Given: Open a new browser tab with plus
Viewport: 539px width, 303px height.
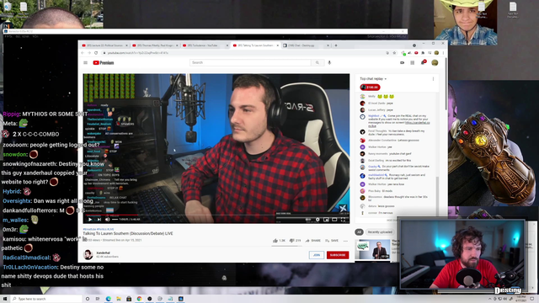Looking at the screenshot, I should [336, 45].
